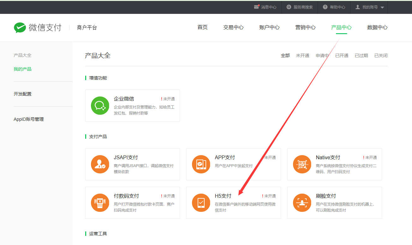412x245 pixels.
Task: Open the 帮助中心 help link
Action: pos(334,7)
